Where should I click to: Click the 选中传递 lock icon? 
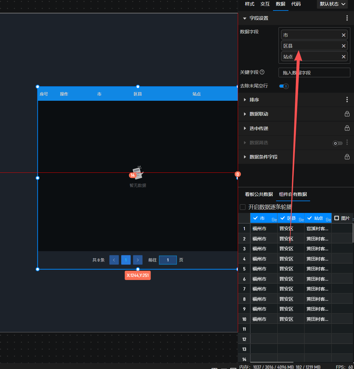347,128
